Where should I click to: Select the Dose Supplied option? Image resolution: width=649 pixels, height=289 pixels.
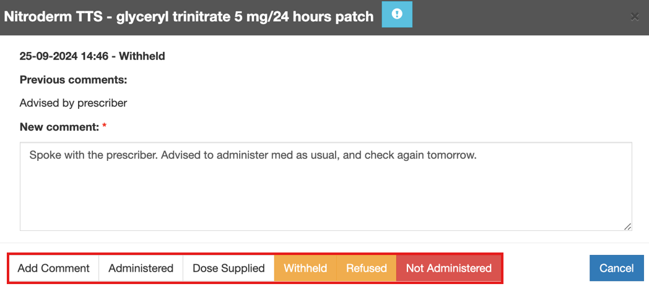(x=229, y=268)
